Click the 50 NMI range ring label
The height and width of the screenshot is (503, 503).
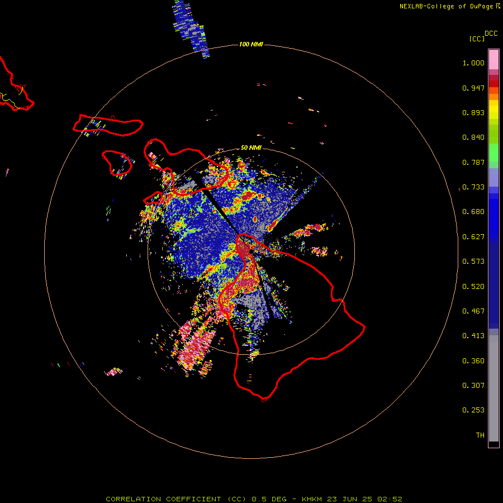click(251, 148)
